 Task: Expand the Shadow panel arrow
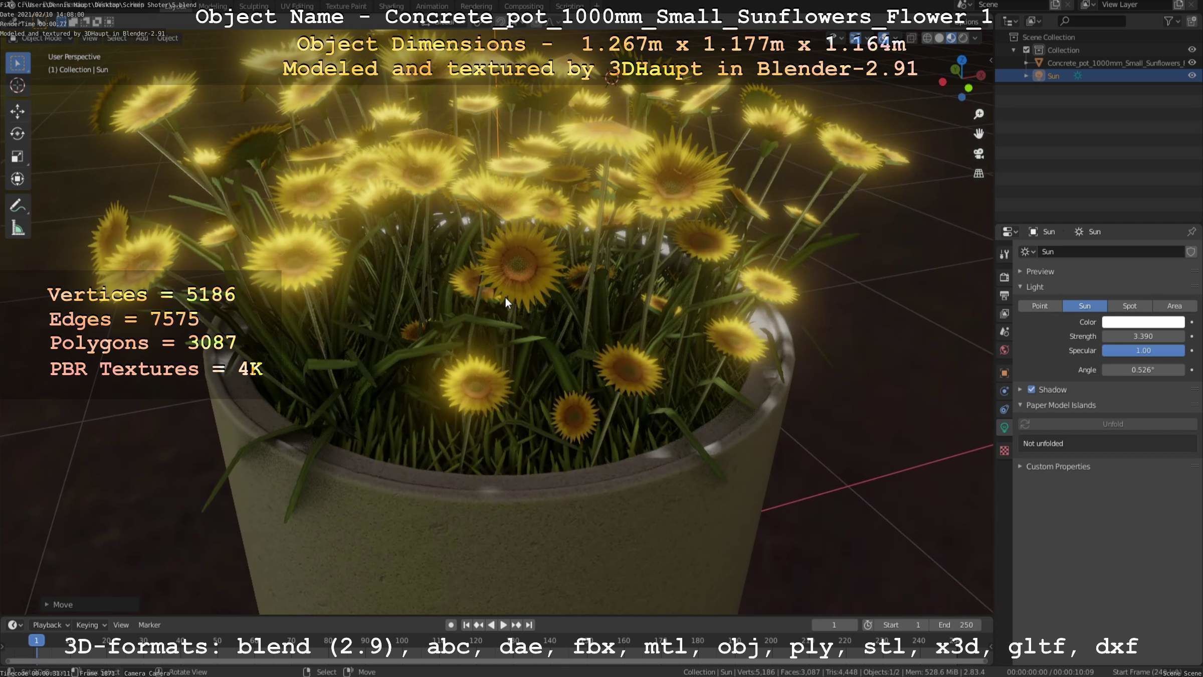1020,390
